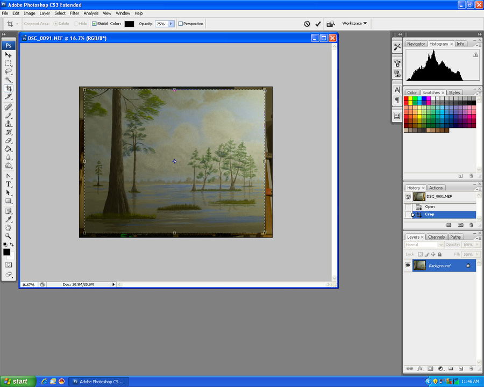Set history brush source on DSC_0091.NEF snapshot
484x387 pixels.
(408, 197)
